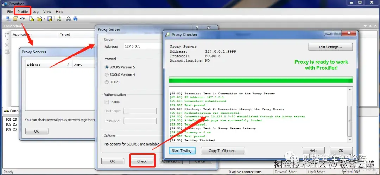The width and height of the screenshot is (380, 175).
Task: Open the View menu
Action: click(47, 12)
